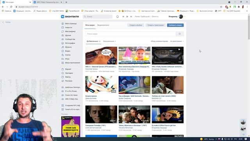Open Мини-приложения icon in sidebar
The height and width of the screenshot is (141, 250).
point(62,63)
